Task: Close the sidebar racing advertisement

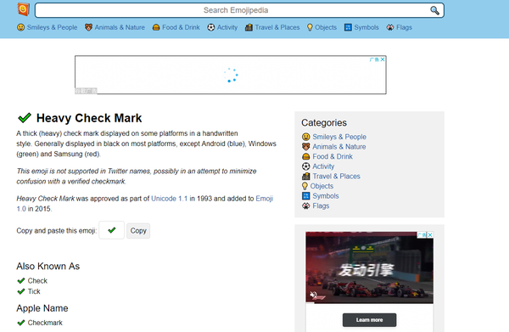Action: point(430,234)
